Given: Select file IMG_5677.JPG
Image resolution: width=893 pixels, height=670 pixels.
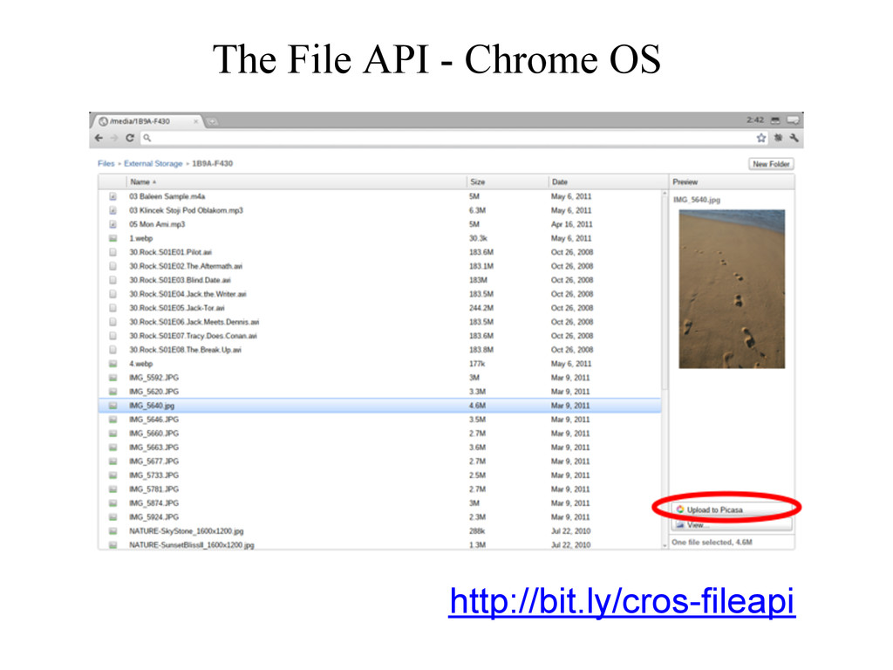Looking at the screenshot, I should [380, 461].
